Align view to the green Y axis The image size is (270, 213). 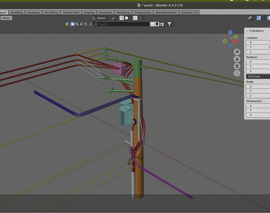pos(235,37)
